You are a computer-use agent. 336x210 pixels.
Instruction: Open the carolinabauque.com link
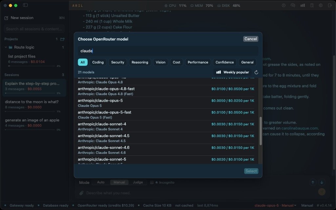coord(299,128)
